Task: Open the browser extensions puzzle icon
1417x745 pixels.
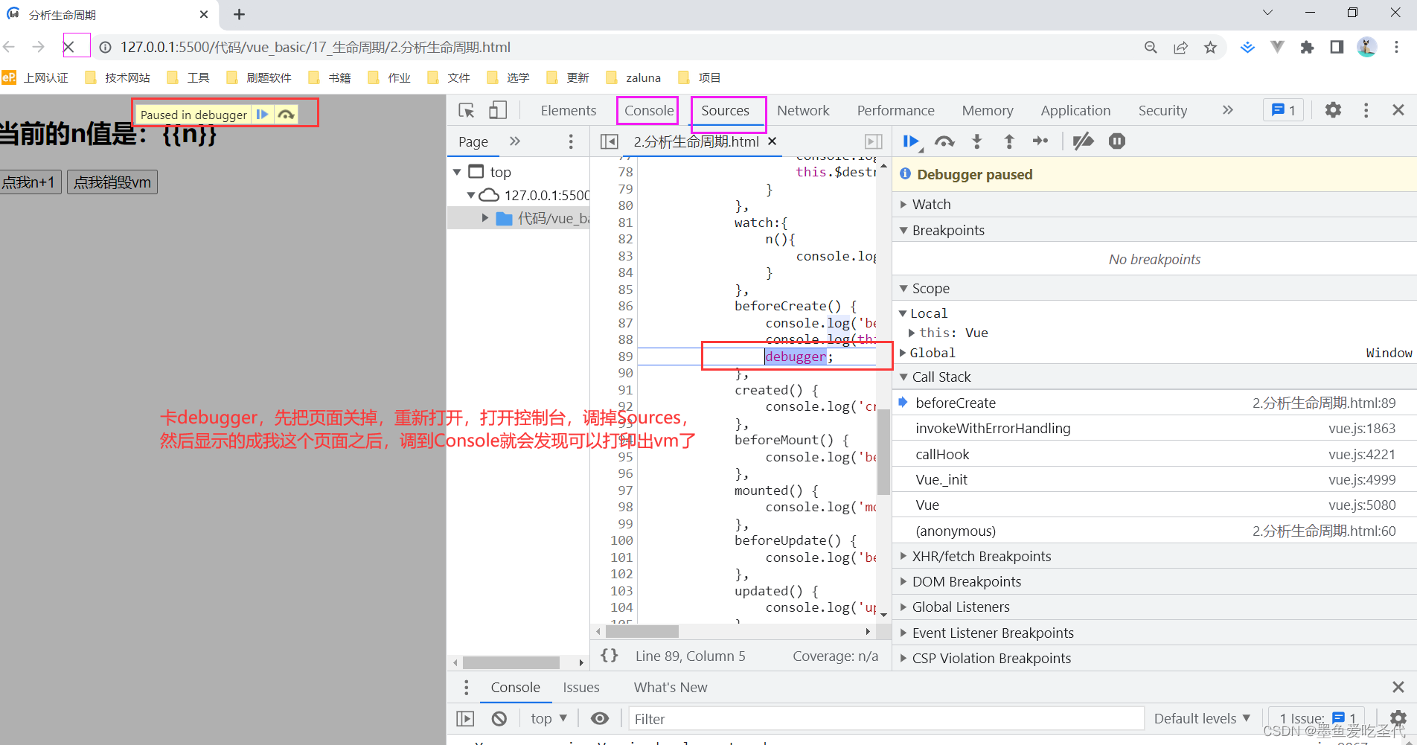Action: click(1307, 48)
